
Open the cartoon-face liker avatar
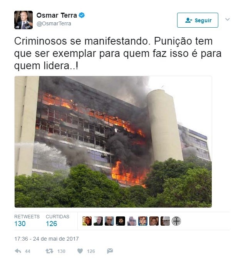[x=143, y=221]
